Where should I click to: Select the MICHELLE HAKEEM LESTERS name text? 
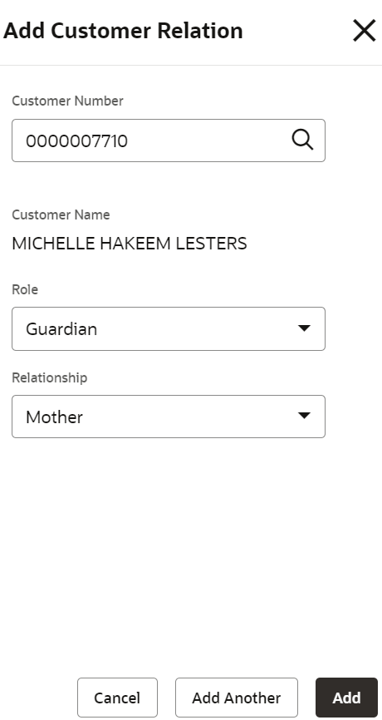point(130,244)
